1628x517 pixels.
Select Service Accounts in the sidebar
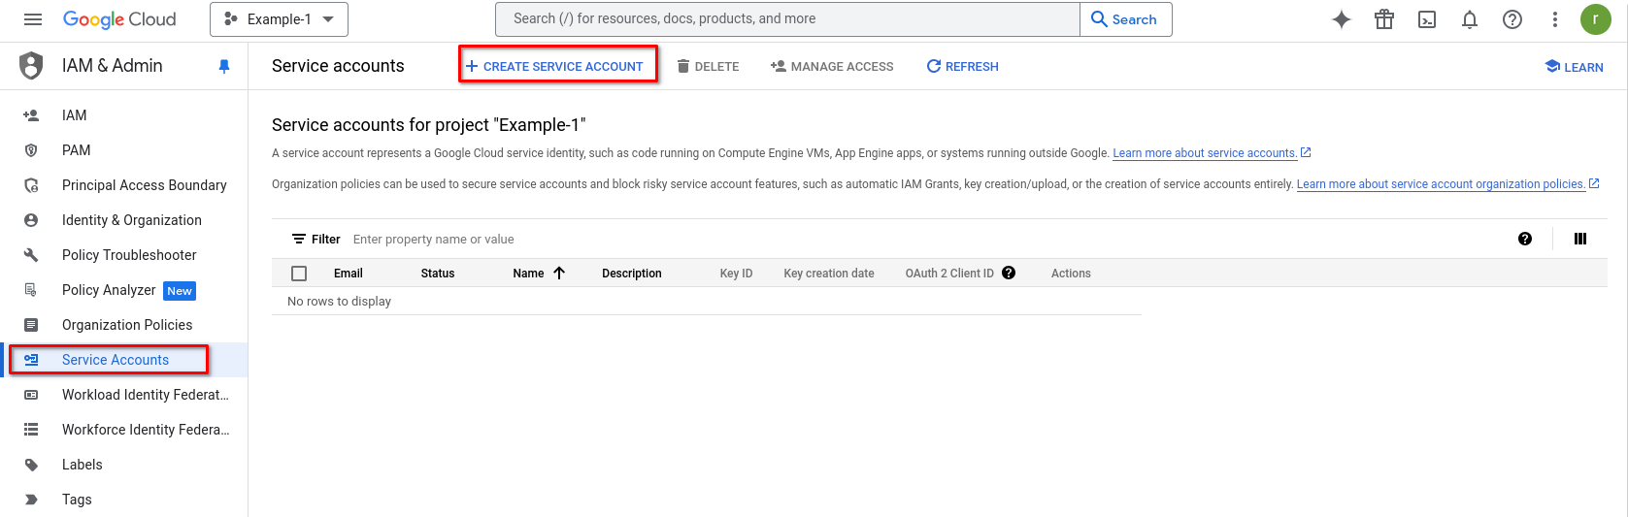click(x=116, y=360)
